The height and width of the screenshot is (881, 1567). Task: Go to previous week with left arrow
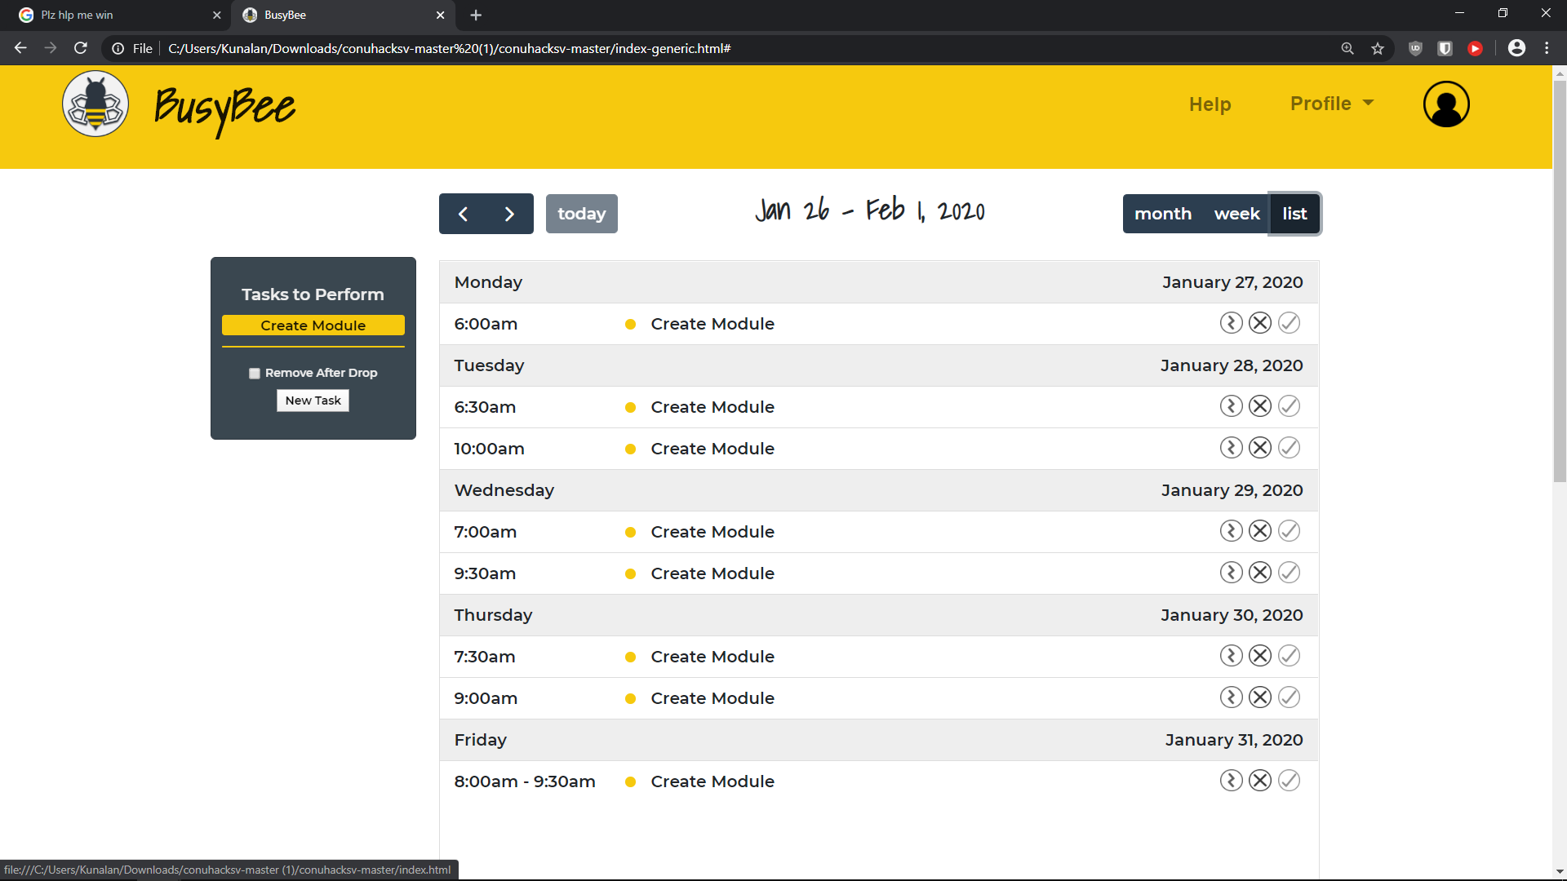463,214
